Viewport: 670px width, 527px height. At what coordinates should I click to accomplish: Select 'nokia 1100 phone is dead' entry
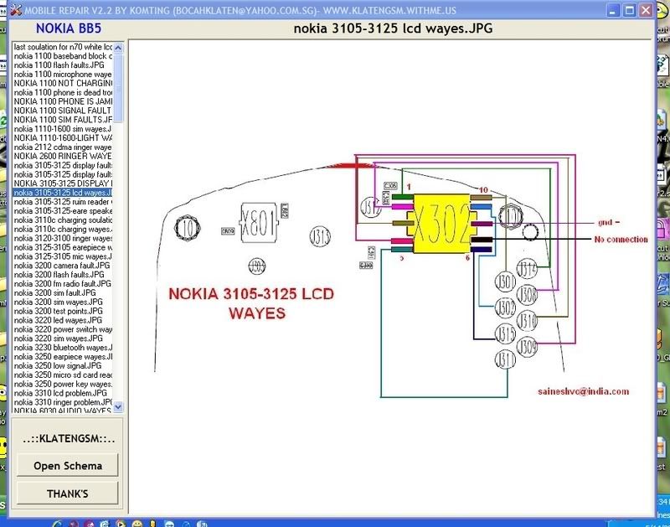[x=63, y=92]
